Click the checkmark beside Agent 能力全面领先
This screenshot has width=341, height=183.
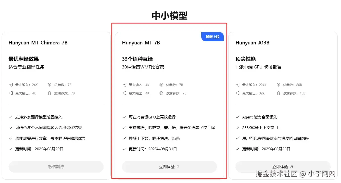click(238, 117)
